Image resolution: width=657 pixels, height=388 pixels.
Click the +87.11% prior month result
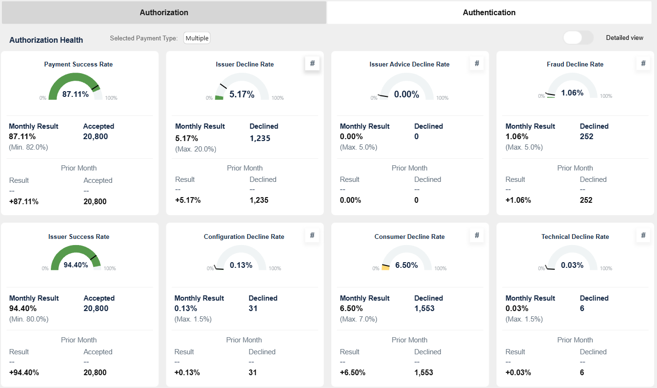(24, 201)
